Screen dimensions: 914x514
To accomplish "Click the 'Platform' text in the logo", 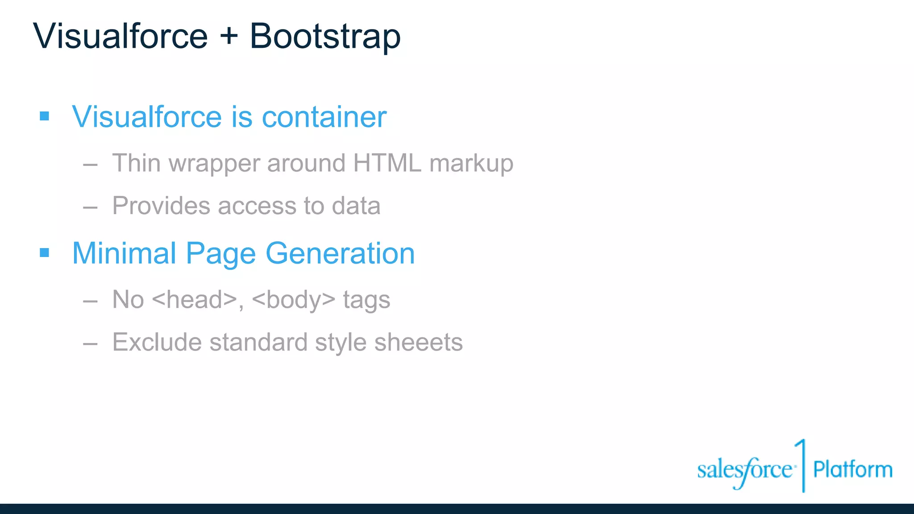I will tap(853, 470).
